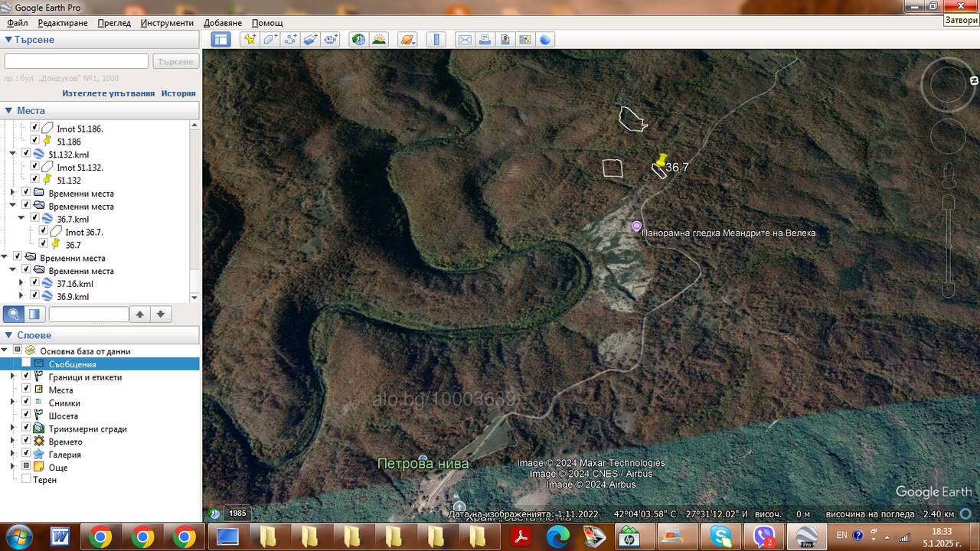
Task: Click the move joystick navigation ring
Action: [948, 136]
